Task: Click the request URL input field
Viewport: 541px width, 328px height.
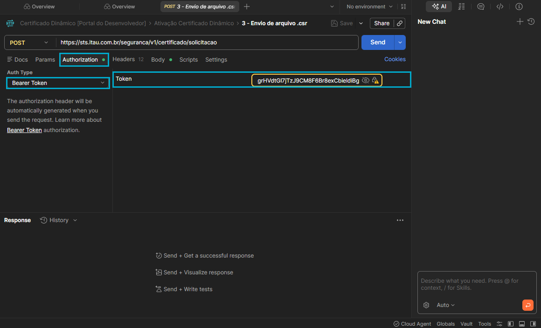Action: coord(208,42)
